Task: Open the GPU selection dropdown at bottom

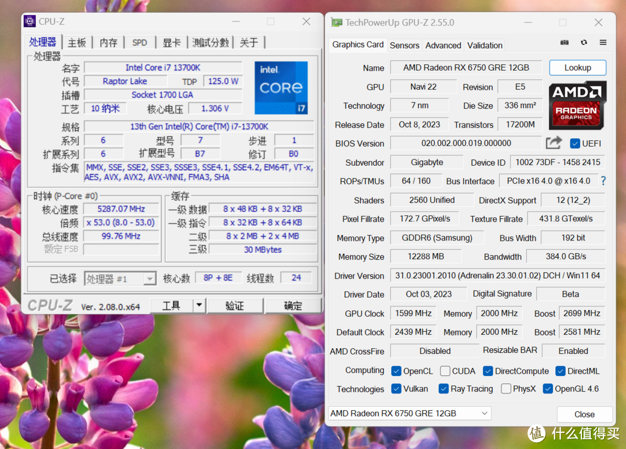Action: [x=485, y=414]
